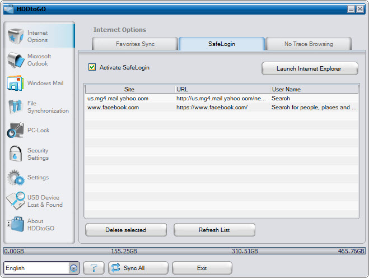This screenshot has width=369, height=278.
Task: Select the Security Settings padlock icon
Action: point(16,154)
